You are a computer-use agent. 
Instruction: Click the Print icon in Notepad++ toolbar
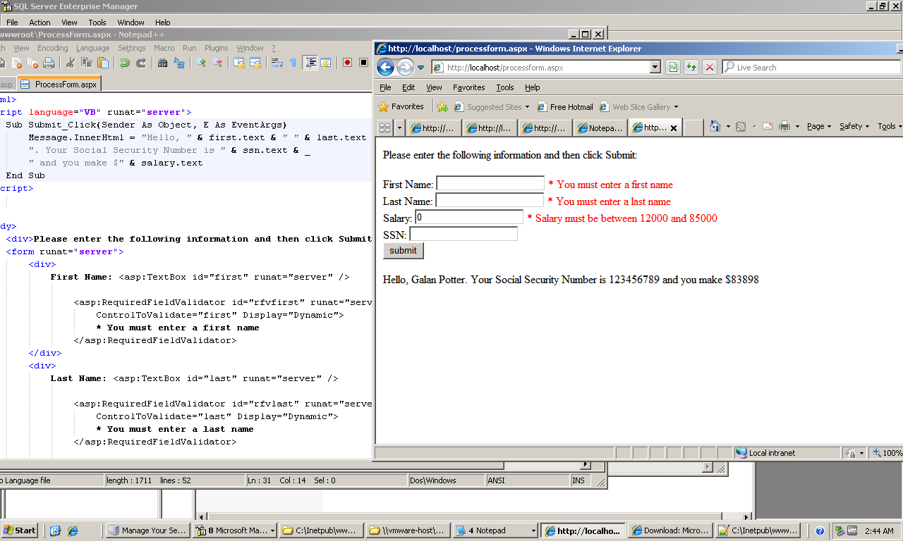49,63
